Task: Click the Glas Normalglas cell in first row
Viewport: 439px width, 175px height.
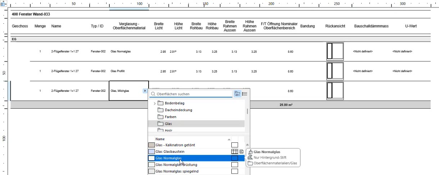Action: [x=121, y=52]
